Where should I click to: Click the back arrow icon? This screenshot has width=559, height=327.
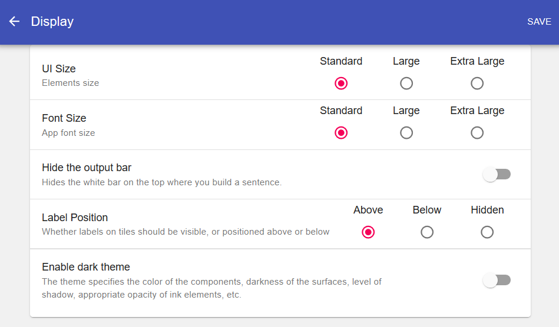pos(14,22)
